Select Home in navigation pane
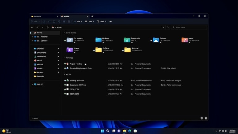Viewport: 238px width, 134px height. pos(45,33)
